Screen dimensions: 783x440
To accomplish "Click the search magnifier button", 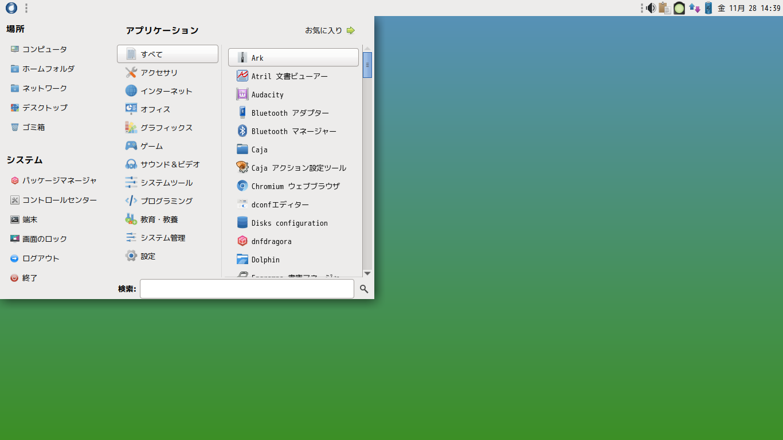I will [364, 289].
